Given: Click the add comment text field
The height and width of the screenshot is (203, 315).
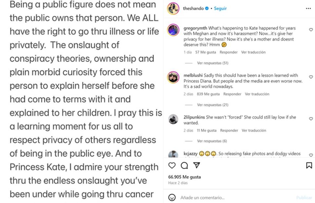Looking at the screenshot, I should pyautogui.click(x=229, y=198).
